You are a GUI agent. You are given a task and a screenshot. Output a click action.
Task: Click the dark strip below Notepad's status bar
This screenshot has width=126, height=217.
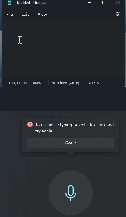click(x=63, y=99)
